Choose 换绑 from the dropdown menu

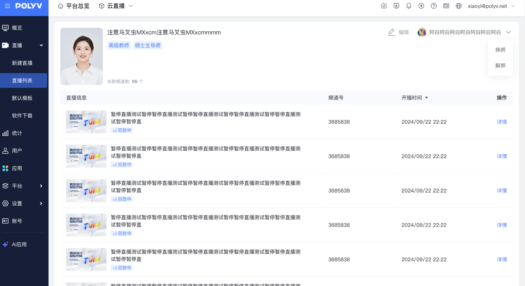click(500, 50)
